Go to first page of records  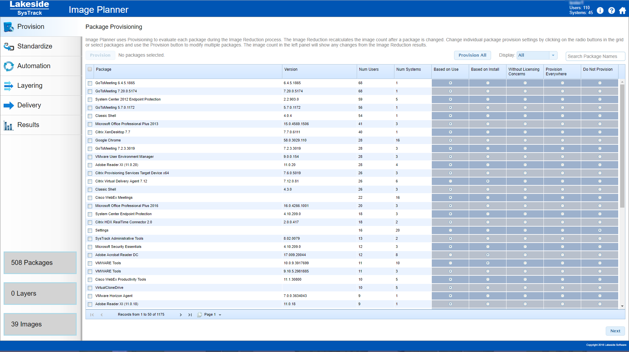coord(92,315)
